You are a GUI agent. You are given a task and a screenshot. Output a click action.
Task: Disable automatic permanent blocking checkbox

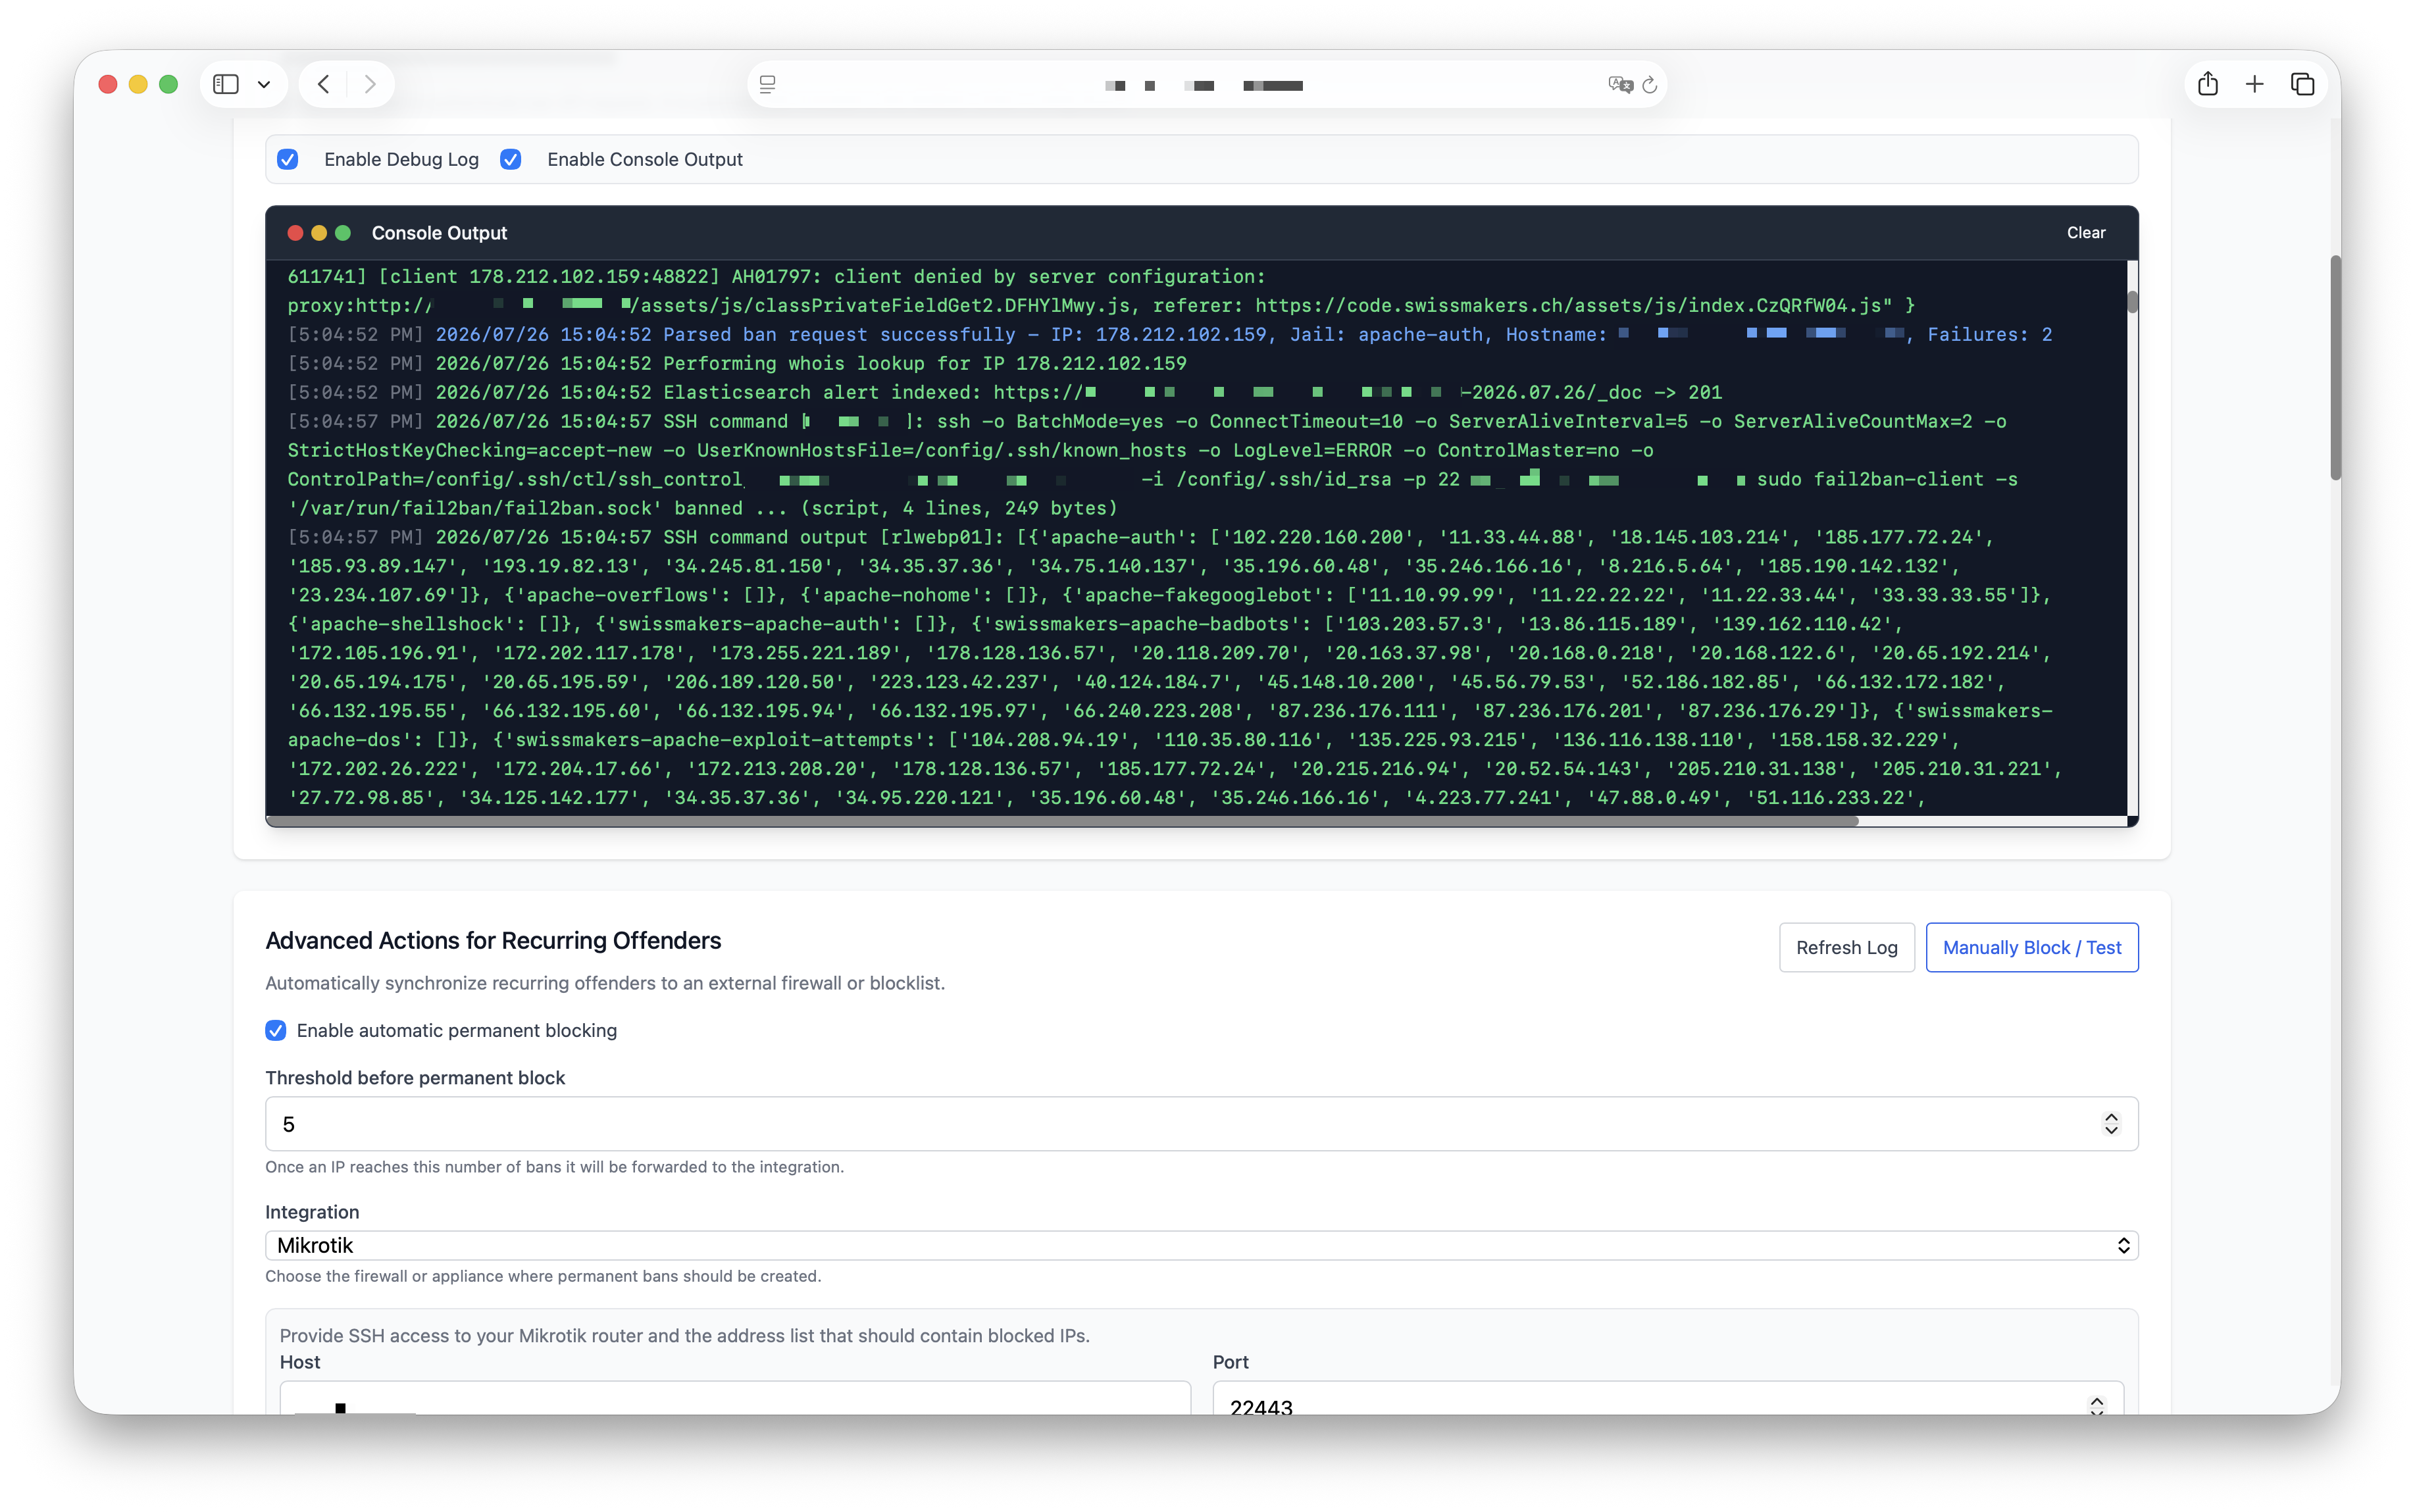tap(276, 1030)
